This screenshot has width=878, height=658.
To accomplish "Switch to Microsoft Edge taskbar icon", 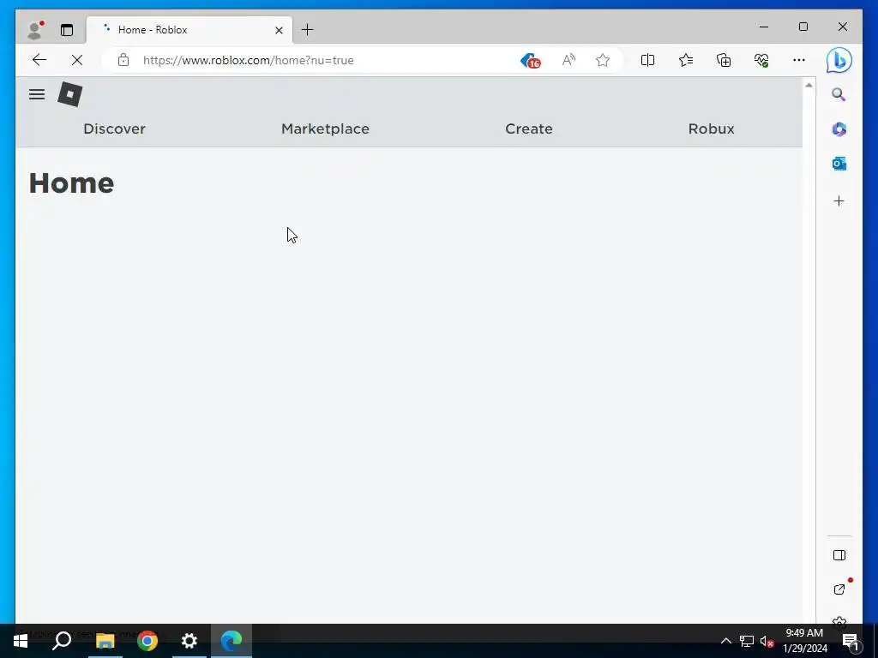I will pos(232,641).
